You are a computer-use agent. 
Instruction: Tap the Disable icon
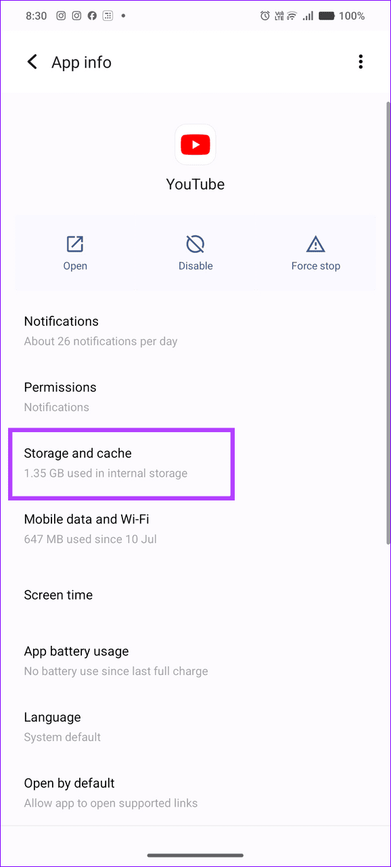pos(195,243)
